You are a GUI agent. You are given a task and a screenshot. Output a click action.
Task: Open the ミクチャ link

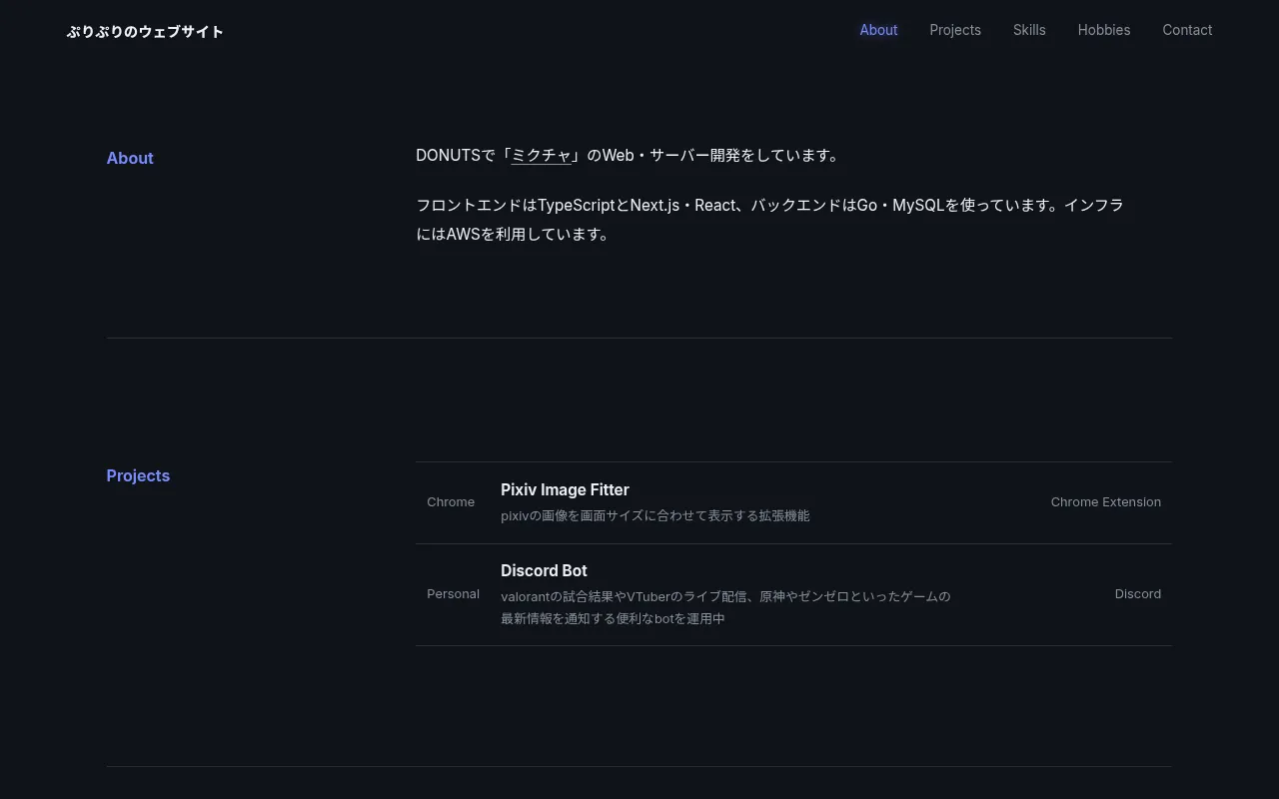542,156
